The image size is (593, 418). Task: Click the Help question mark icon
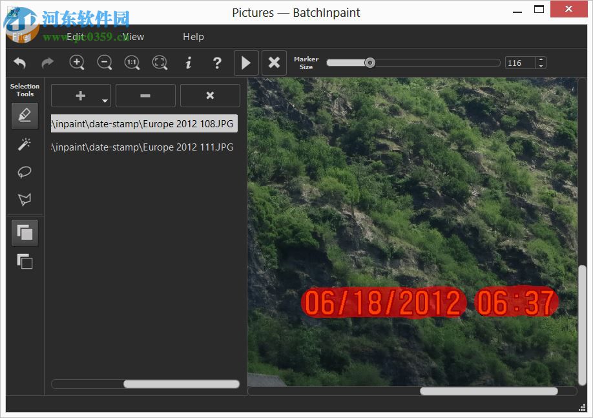point(216,63)
